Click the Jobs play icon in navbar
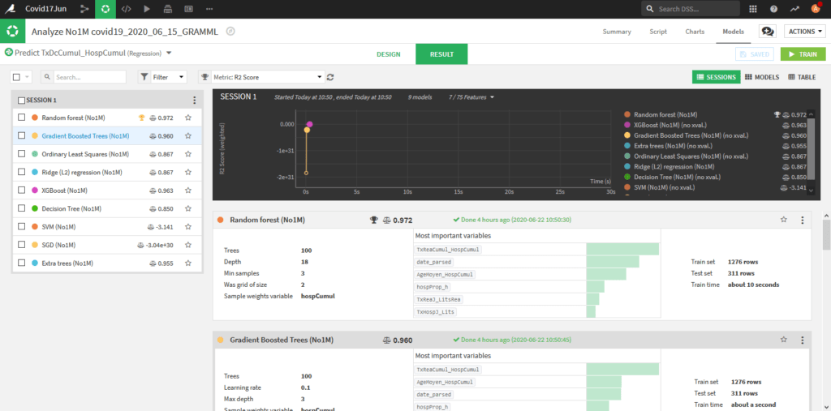This screenshot has width=831, height=411. pos(147,9)
